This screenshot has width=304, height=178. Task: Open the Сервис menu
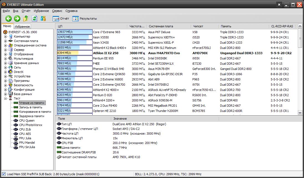[x=57, y=11]
